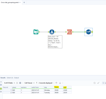Open the Cell Viewer dropdown
The image size is (106, 99).
click(x=29, y=83)
